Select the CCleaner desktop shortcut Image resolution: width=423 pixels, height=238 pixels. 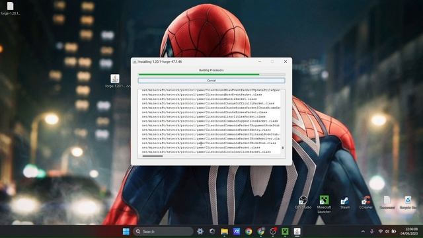(365, 203)
